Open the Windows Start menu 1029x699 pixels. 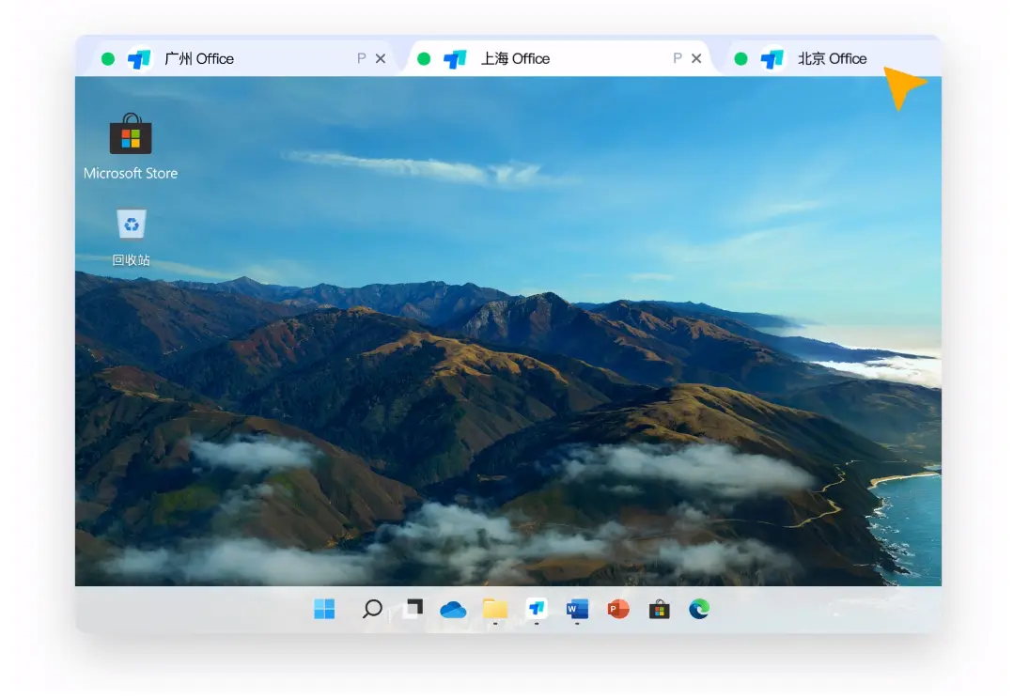point(324,609)
